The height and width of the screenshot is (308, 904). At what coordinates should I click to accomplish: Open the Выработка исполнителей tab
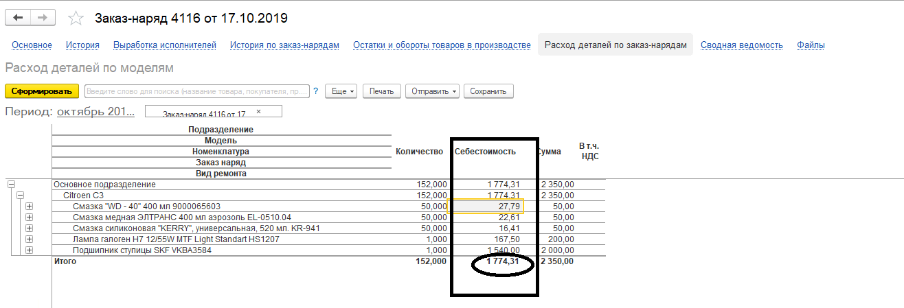click(165, 45)
